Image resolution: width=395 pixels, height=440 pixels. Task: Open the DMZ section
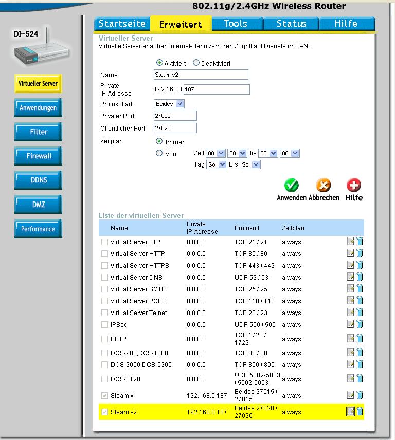click(x=38, y=204)
